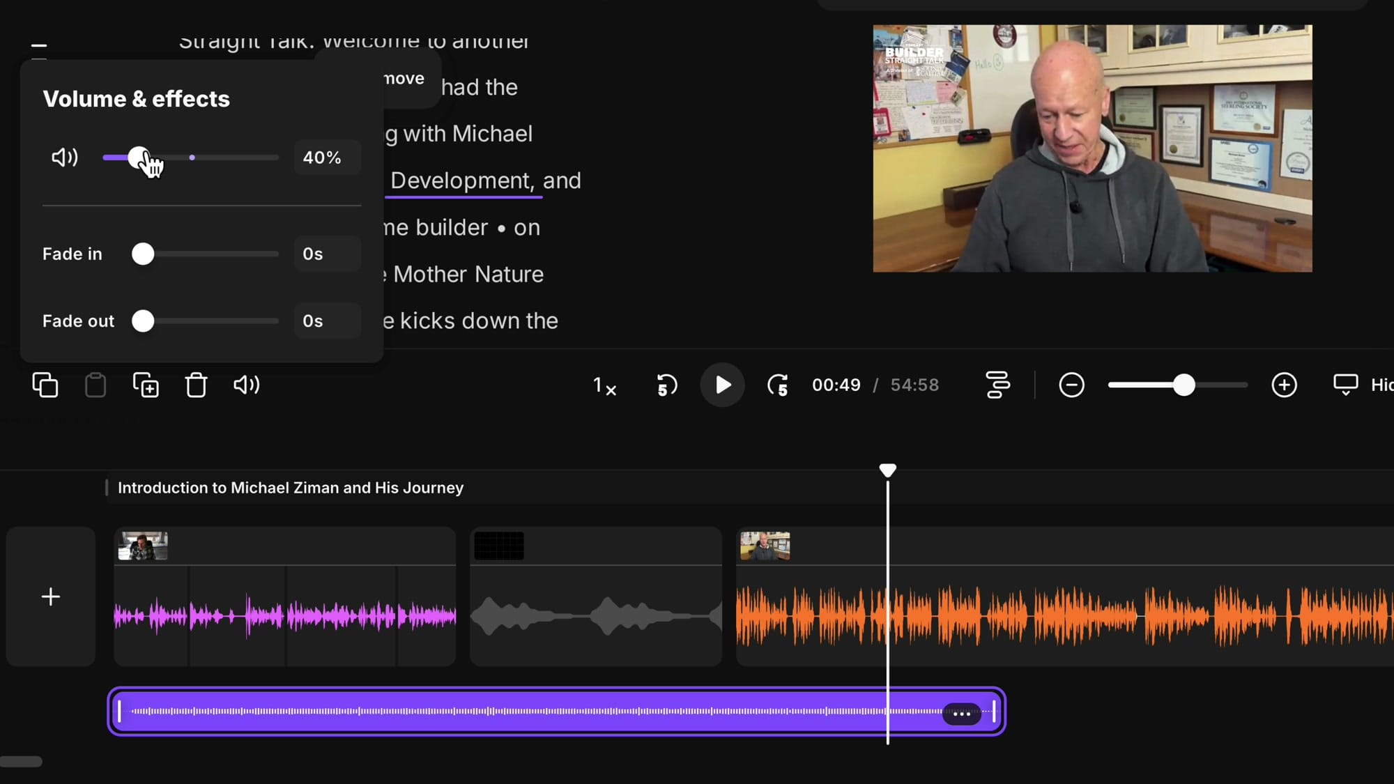The width and height of the screenshot is (1394, 784).
Task: Zoom out the timeline with the minus icon
Action: [x=1071, y=385]
